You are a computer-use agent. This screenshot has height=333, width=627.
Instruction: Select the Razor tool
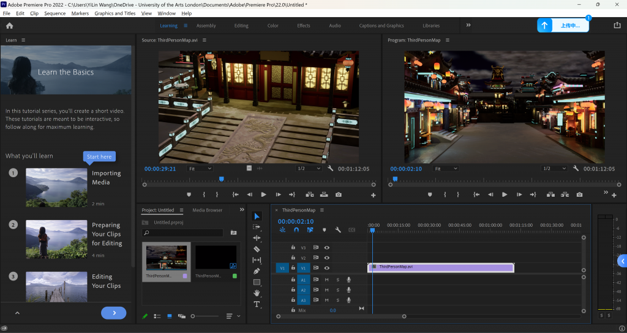click(257, 249)
